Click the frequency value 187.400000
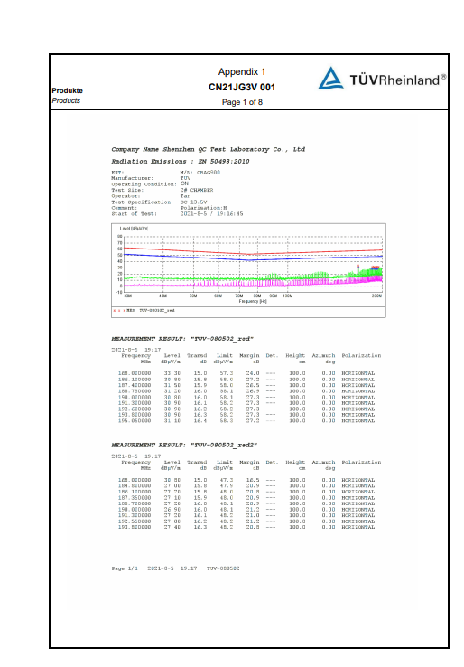The width and height of the screenshot is (464, 667). [135, 385]
